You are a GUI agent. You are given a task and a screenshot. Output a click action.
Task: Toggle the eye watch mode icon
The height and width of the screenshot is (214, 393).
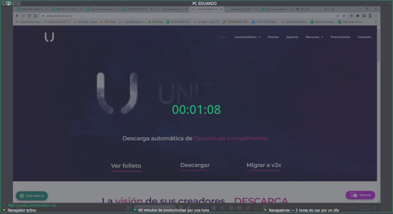14,3
